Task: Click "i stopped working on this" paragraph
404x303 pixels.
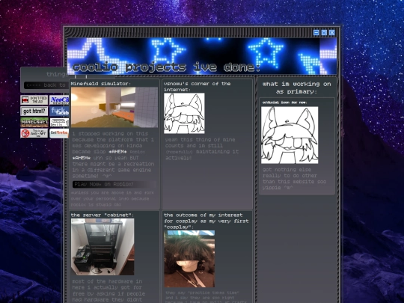Action: click(114, 155)
